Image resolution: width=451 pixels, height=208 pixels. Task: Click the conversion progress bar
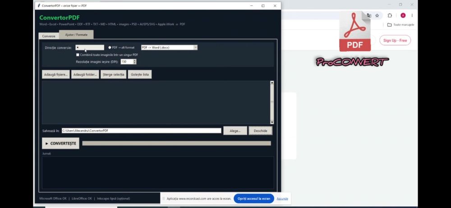click(x=177, y=143)
